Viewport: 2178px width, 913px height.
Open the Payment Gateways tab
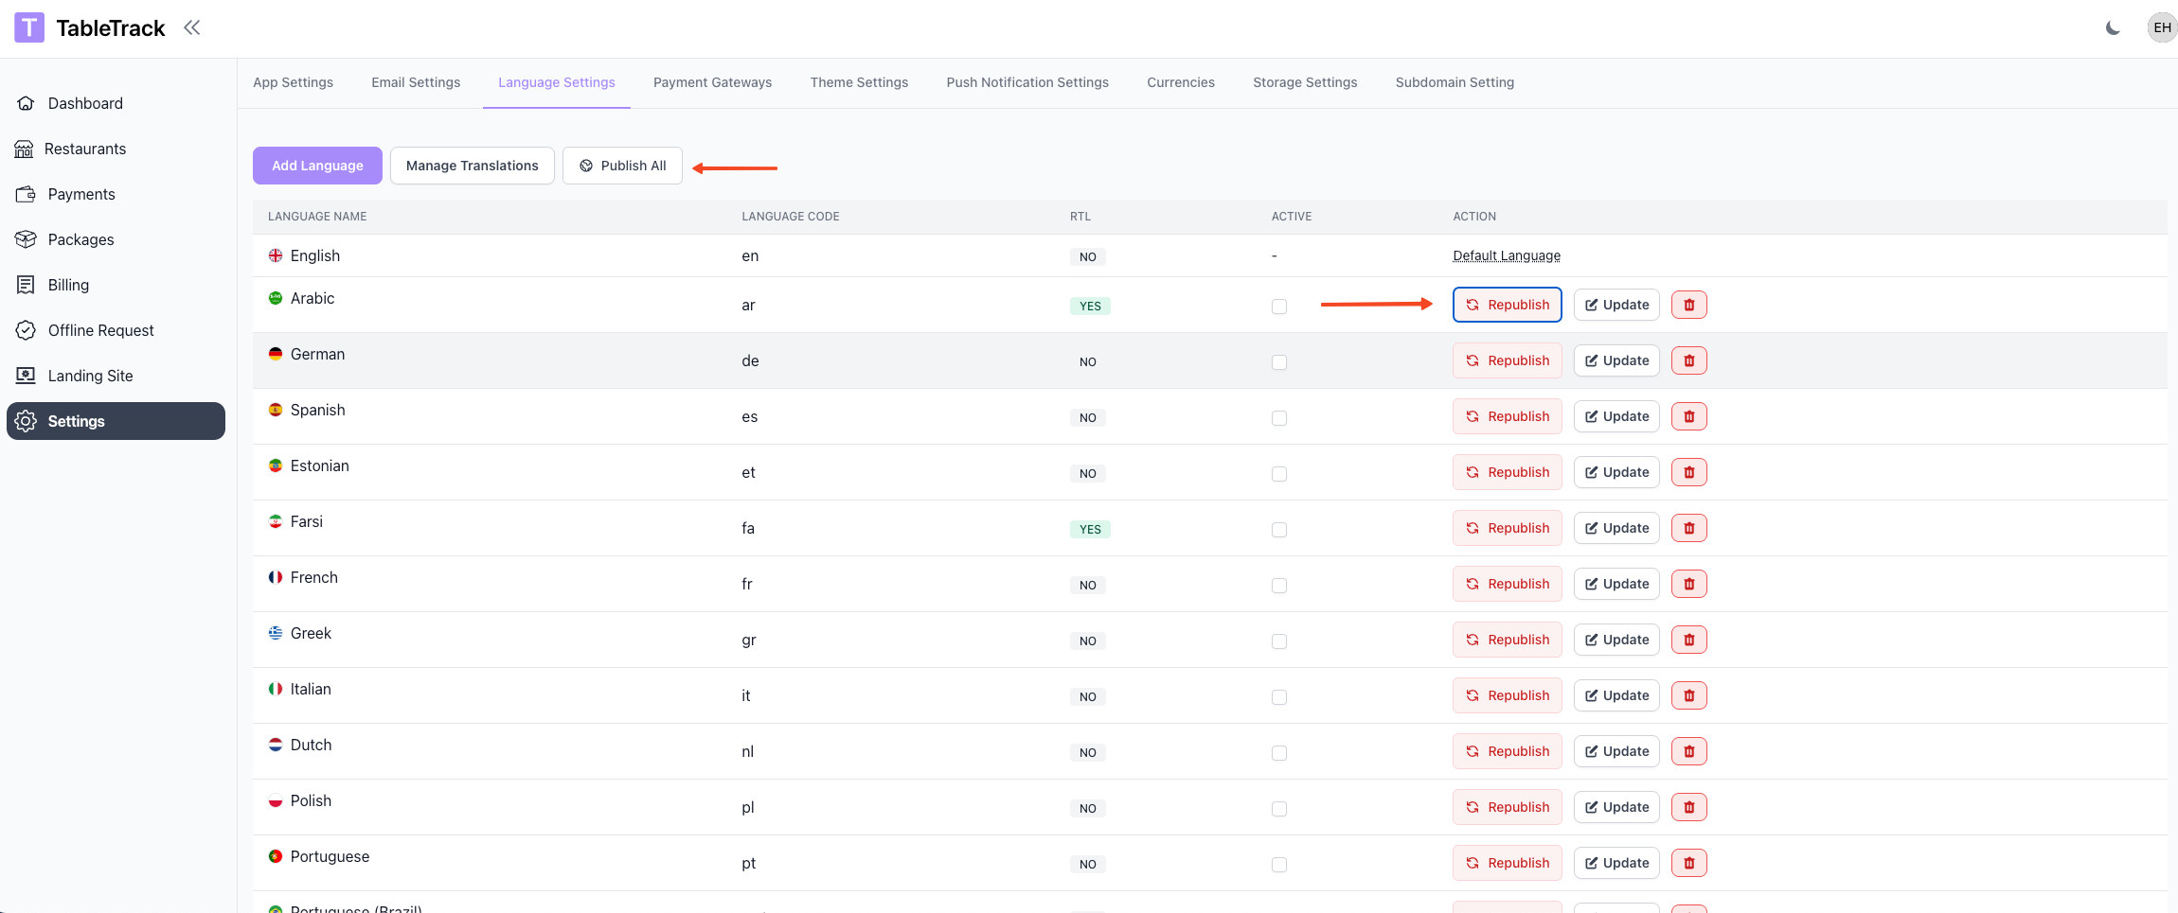click(712, 82)
